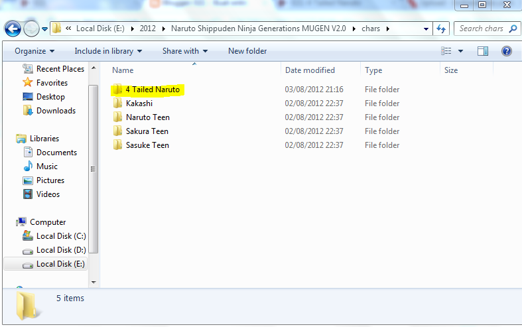Open Recent Places in navigation pane
The width and height of the screenshot is (522, 327).
[x=53, y=69]
